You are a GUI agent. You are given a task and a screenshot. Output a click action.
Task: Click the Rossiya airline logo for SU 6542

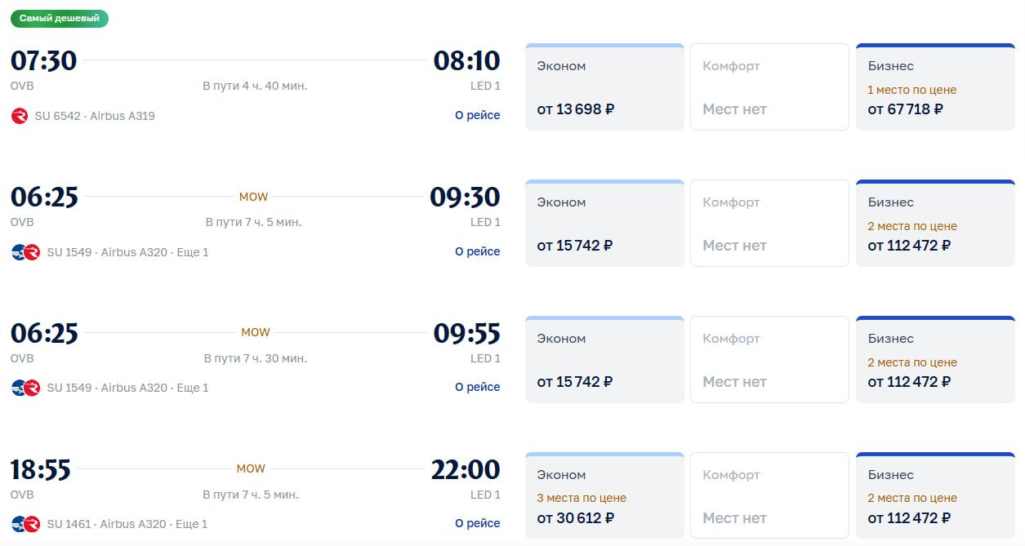pos(20,116)
